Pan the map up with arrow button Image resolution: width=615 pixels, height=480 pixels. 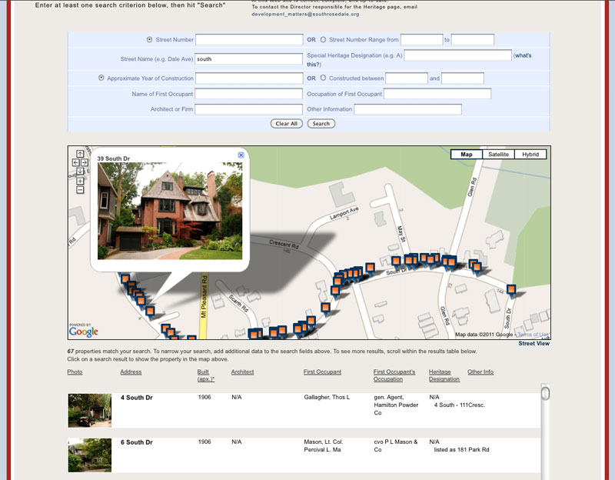point(80,154)
